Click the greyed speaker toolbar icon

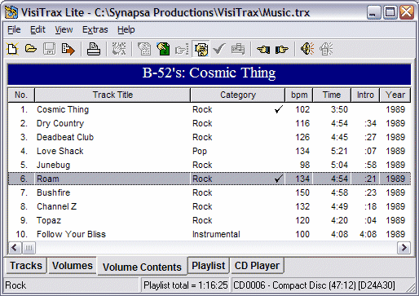[326, 49]
